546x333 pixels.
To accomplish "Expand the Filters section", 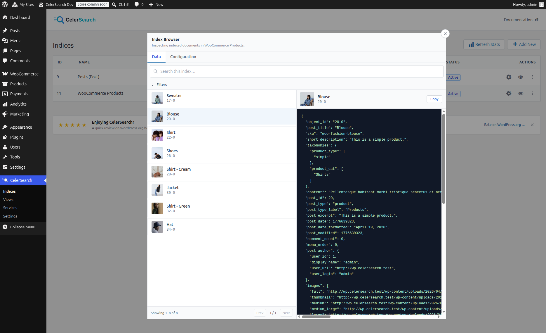I will (x=159, y=85).
